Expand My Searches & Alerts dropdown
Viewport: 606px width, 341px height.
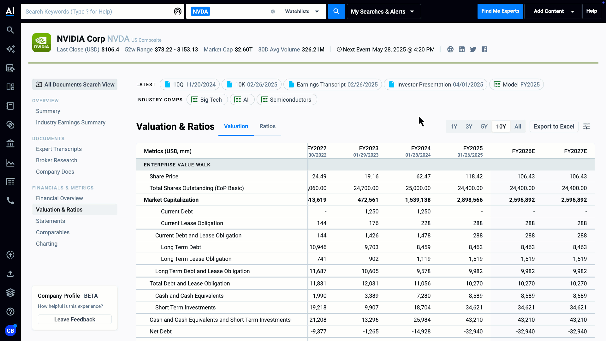coord(383,11)
